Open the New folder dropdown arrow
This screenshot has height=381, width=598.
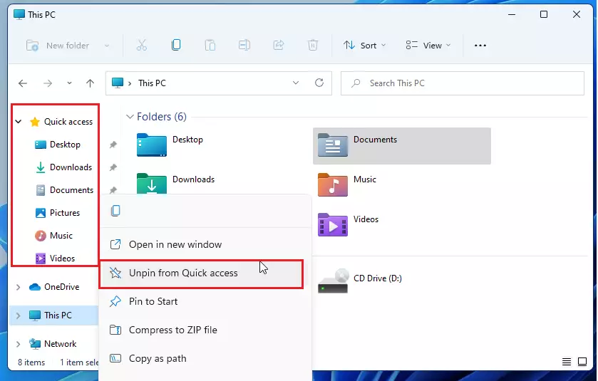point(107,46)
